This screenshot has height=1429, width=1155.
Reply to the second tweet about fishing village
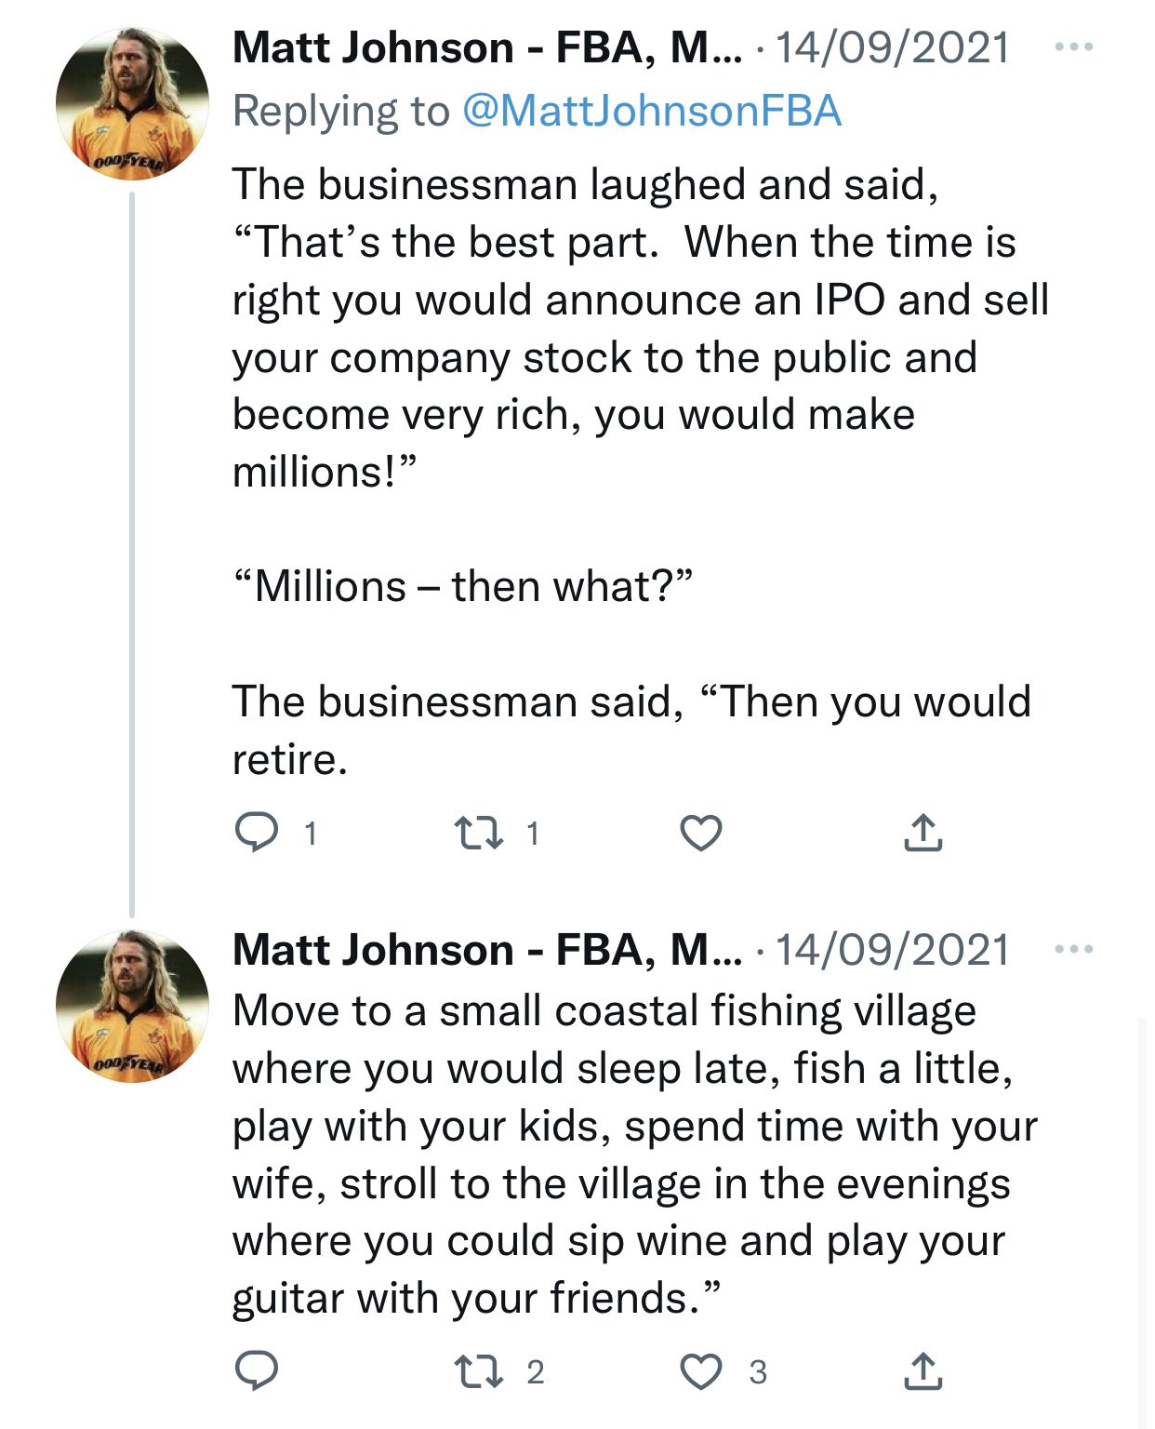point(256,1370)
